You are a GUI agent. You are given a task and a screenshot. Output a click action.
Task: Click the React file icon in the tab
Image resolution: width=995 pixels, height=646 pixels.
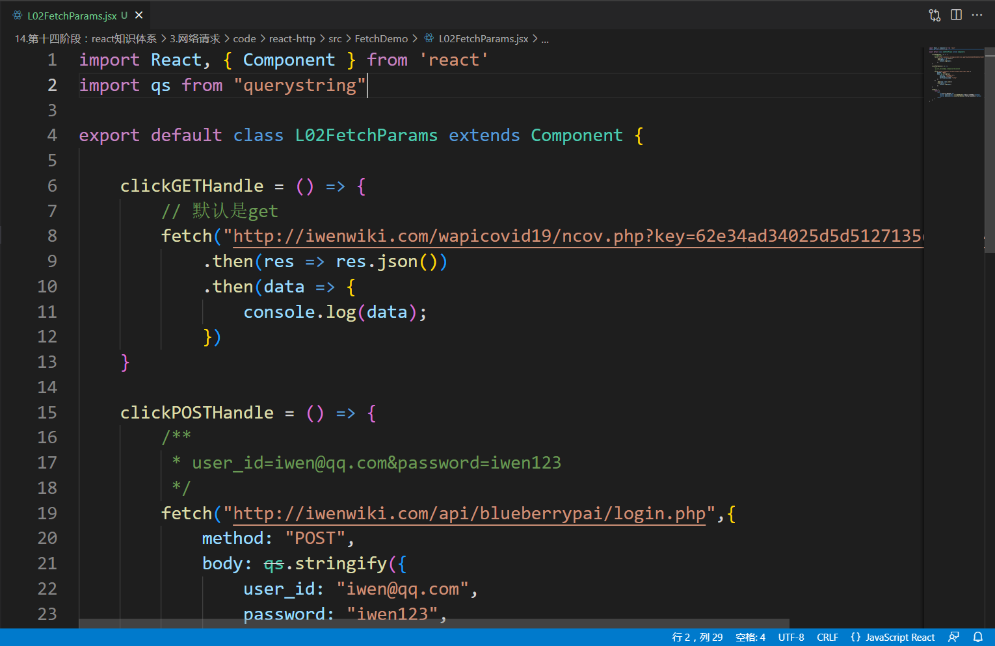pyautogui.click(x=18, y=15)
